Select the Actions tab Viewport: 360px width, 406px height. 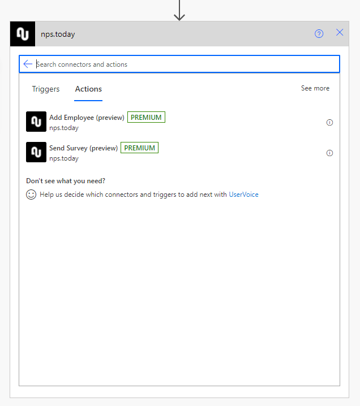[88, 89]
